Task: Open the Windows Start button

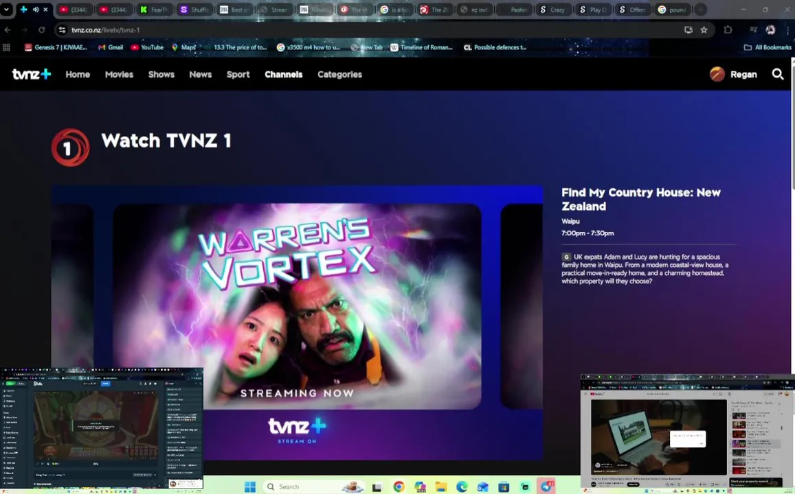Action: click(250, 486)
